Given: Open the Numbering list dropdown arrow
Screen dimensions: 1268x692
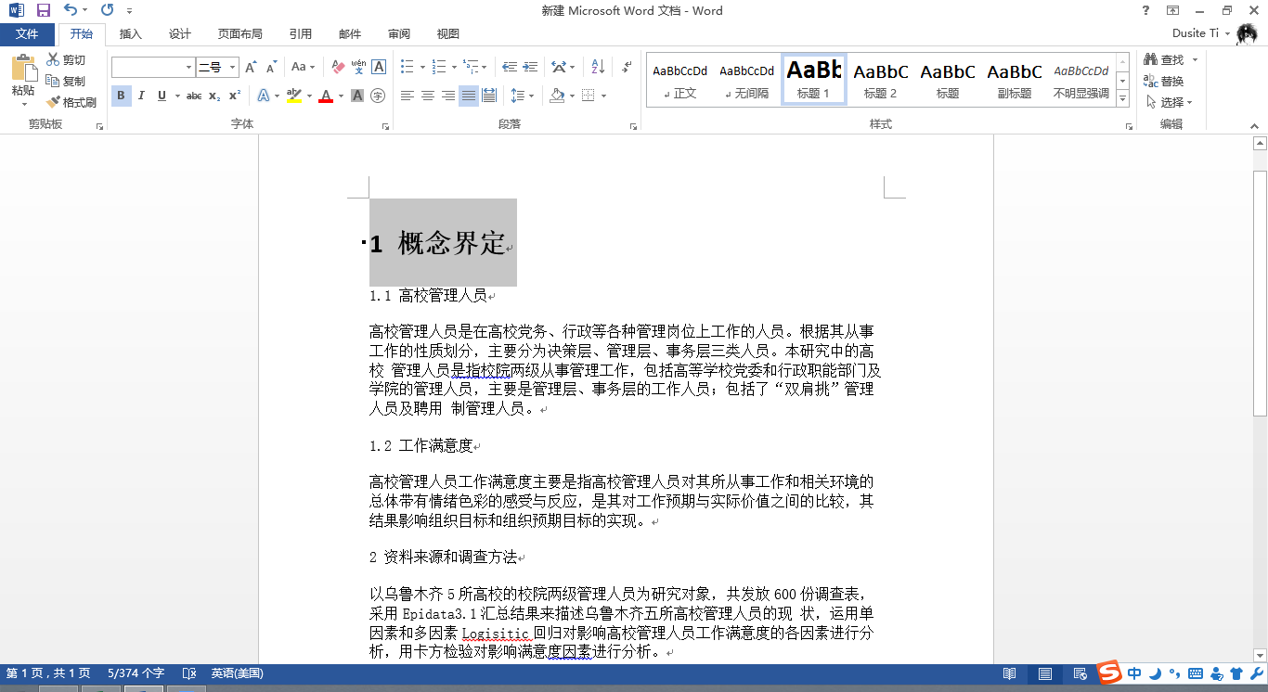Looking at the screenshot, I should pyautogui.click(x=453, y=68).
